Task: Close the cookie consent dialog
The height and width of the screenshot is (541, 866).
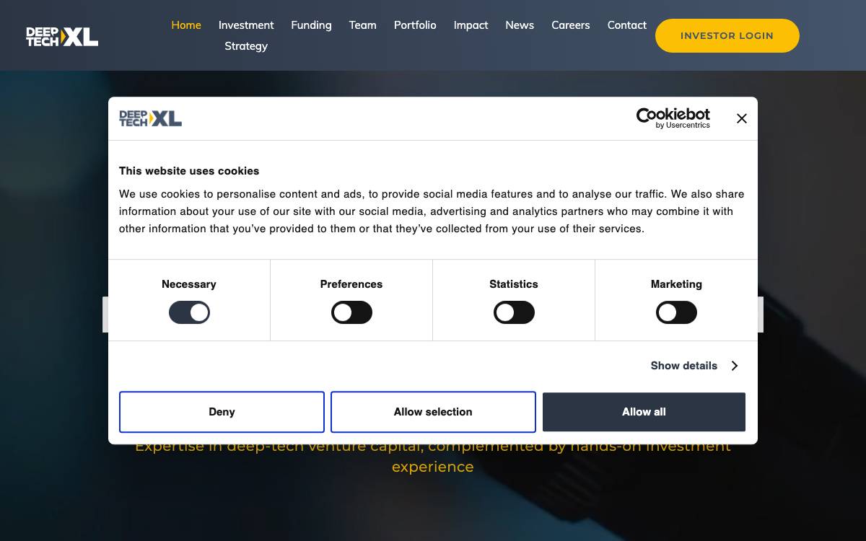Action: click(741, 118)
